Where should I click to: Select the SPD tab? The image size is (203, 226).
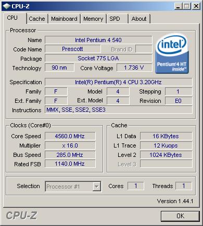pos(117,19)
